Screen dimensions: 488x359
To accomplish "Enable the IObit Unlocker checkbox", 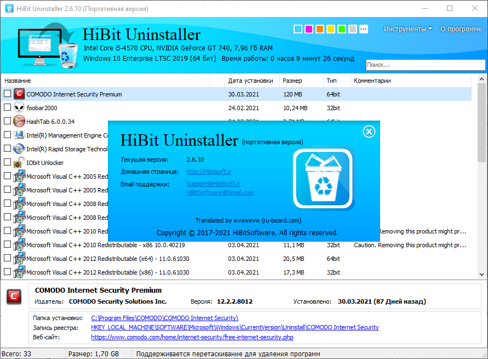I will (7, 162).
